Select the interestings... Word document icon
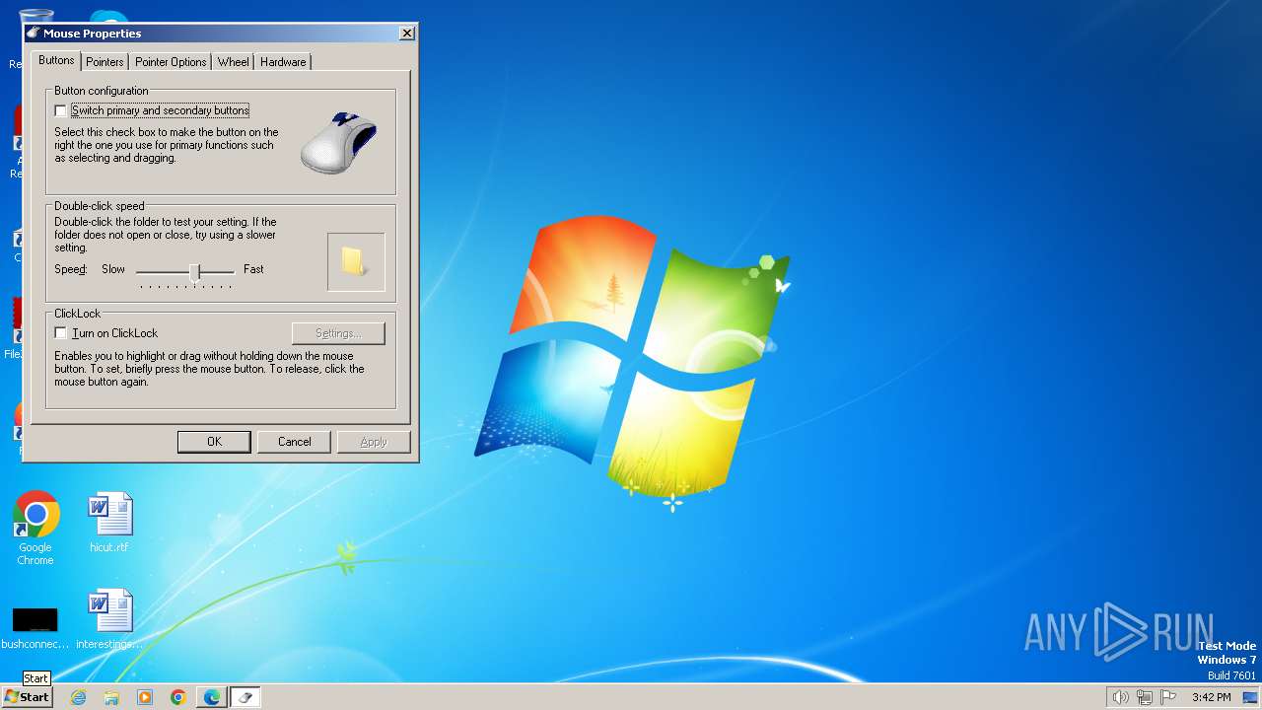The width and height of the screenshot is (1262, 710). click(x=109, y=619)
